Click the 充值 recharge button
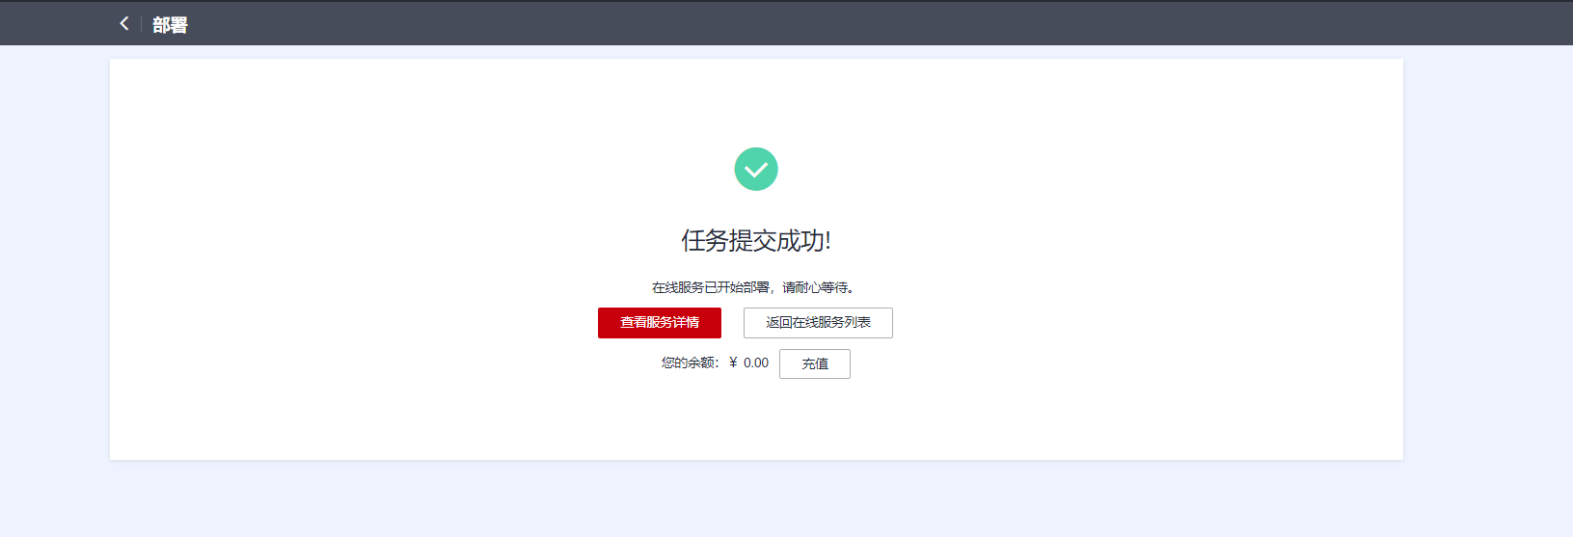Screen dimensions: 1573x537 815,363
